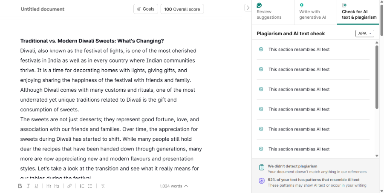Insert a link with chain icon

(x=69, y=186)
